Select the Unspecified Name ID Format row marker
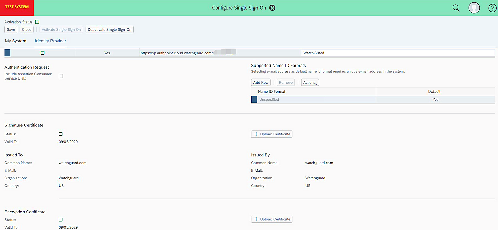This screenshot has width=498, height=230. pos(254,99)
